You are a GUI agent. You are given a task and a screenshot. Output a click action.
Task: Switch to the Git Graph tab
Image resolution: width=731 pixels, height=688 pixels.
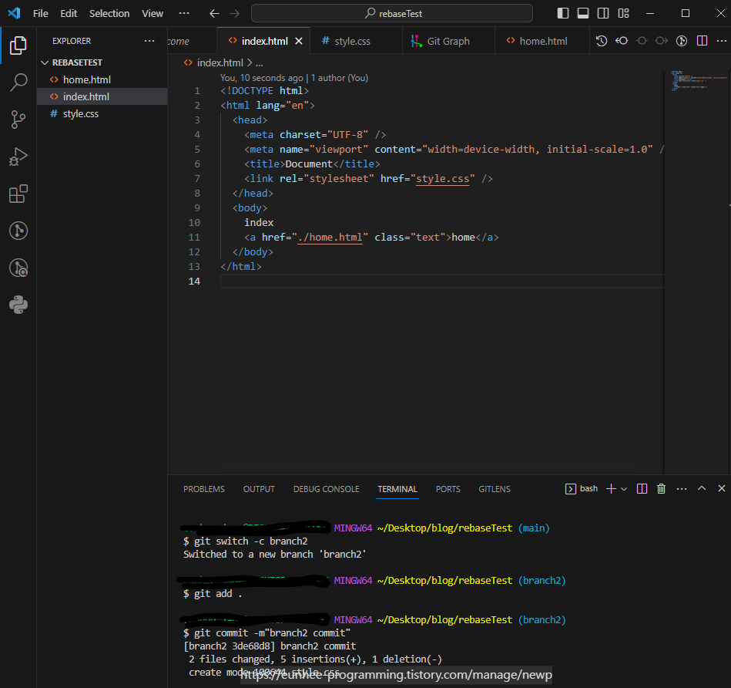(448, 41)
